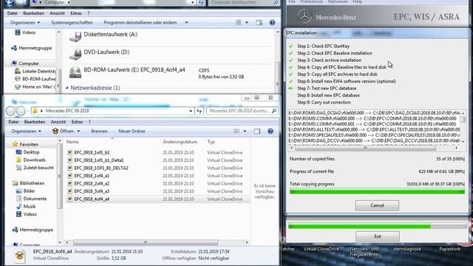Click Downloads folder icon in sidebar
This screenshot has height=266, width=473.
pos(18,160)
